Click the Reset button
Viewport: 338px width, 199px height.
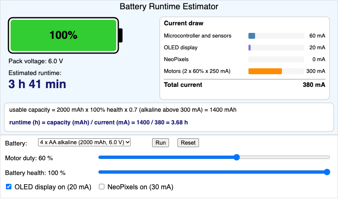coord(188,143)
